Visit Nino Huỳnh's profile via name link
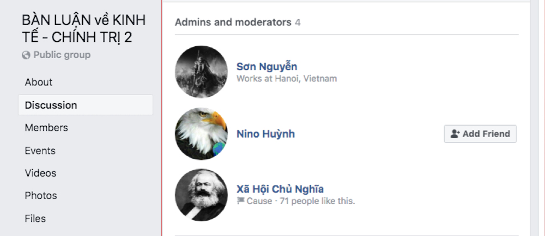Image resolution: width=545 pixels, height=236 pixels. 265,134
